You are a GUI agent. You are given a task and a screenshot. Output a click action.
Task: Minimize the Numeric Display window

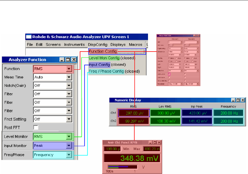tap(233, 100)
